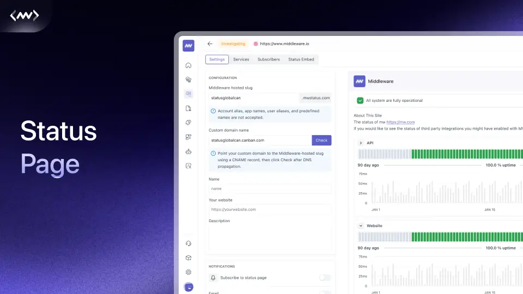Click the Middleware logo in the sidebar
The image size is (523, 294).
pyautogui.click(x=188, y=46)
